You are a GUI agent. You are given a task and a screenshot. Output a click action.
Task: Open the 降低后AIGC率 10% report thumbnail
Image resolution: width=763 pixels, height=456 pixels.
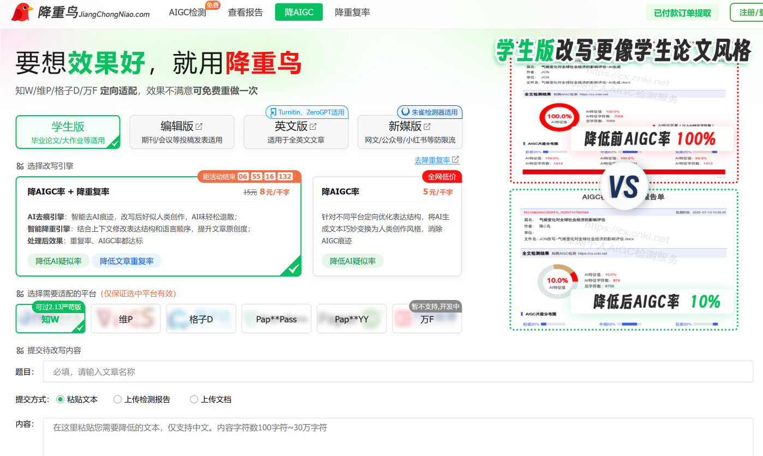click(624, 260)
